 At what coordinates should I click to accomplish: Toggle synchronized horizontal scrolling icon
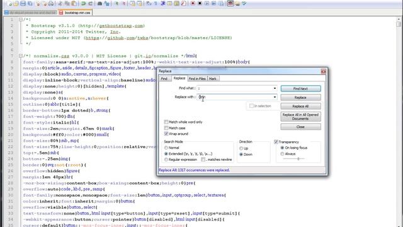(x=139, y=3)
